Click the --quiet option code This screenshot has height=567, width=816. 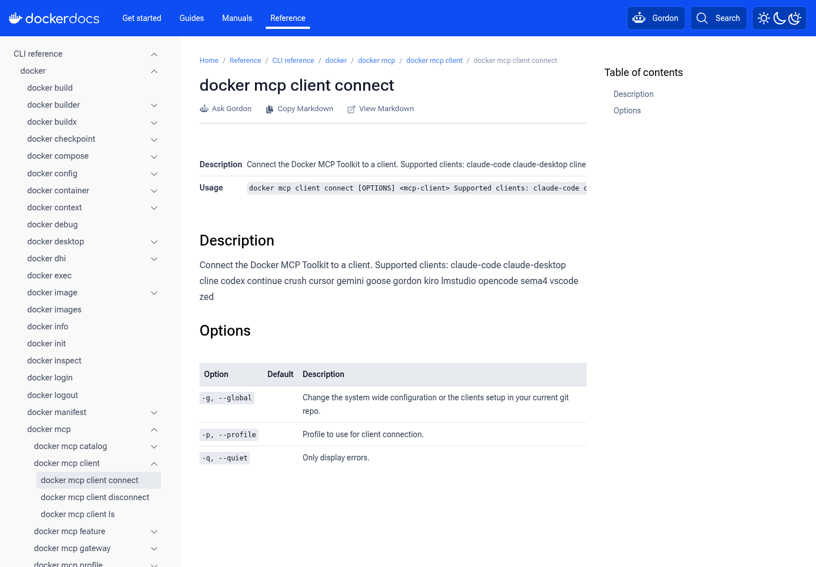(x=224, y=458)
